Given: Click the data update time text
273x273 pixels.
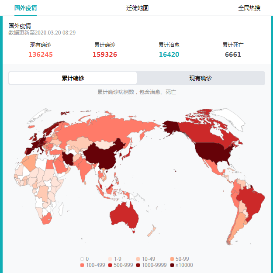Looking at the screenshot, I should coord(42,33).
